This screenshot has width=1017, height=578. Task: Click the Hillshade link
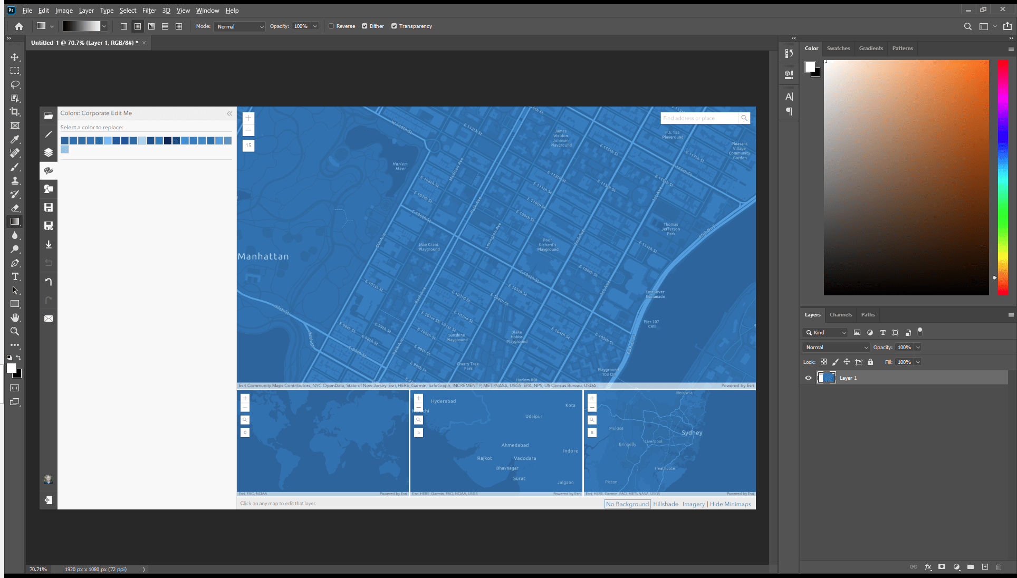tap(666, 504)
